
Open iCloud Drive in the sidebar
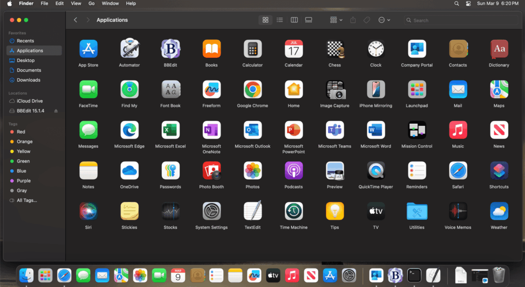tap(30, 101)
